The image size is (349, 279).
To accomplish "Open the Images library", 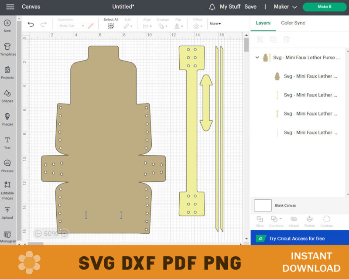I will [x=7, y=119].
